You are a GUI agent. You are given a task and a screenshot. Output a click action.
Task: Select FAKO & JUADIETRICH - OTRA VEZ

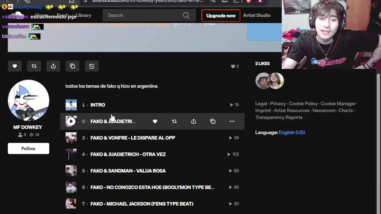pyautogui.click(x=128, y=154)
